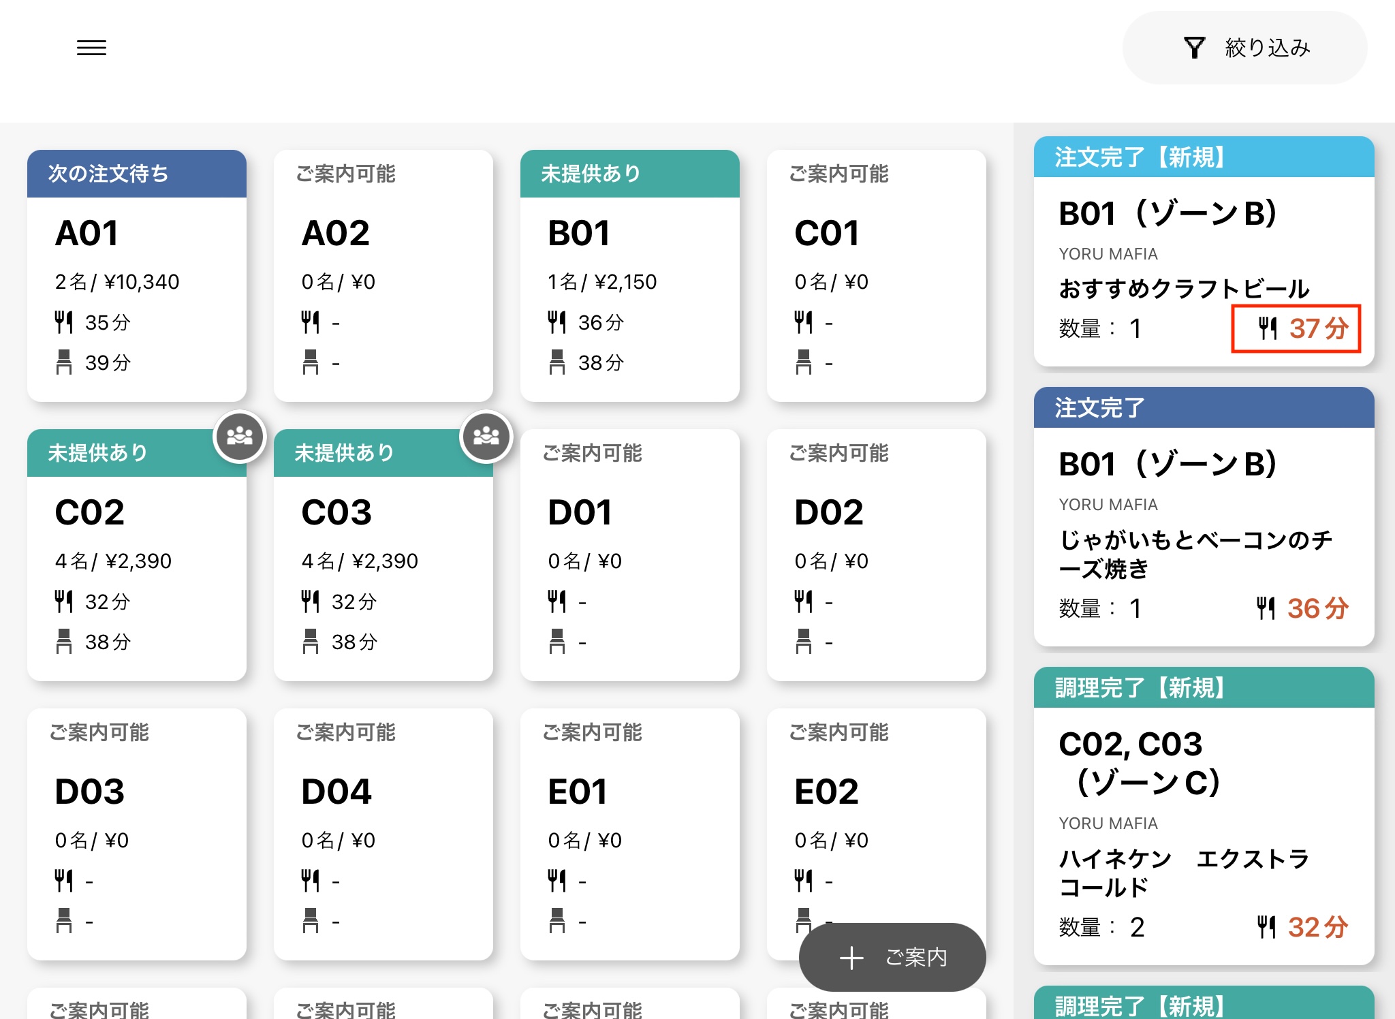Screen dimensions: 1395x1019
Task: Open the hamburger menu
Action: tap(91, 48)
